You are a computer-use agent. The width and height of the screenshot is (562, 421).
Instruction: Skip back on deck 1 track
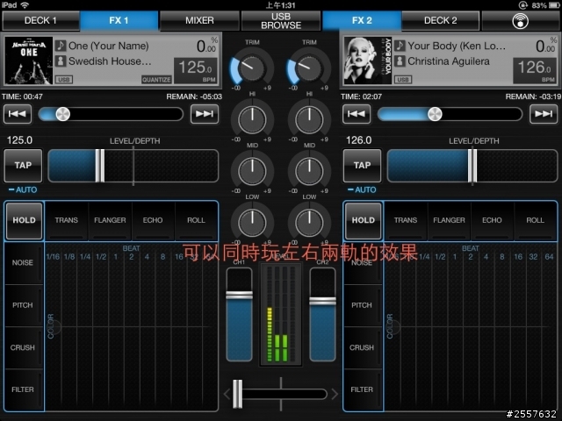click(x=18, y=114)
